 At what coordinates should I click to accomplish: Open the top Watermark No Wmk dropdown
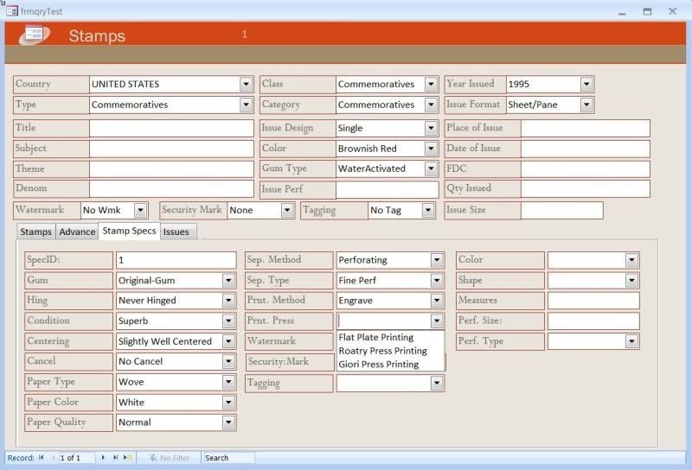point(141,210)
